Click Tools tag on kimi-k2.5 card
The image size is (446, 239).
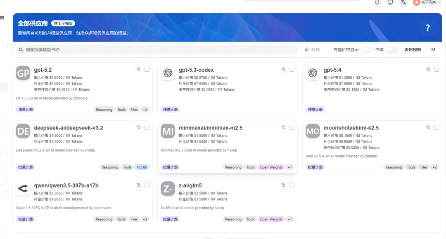[x=411, y=167]
